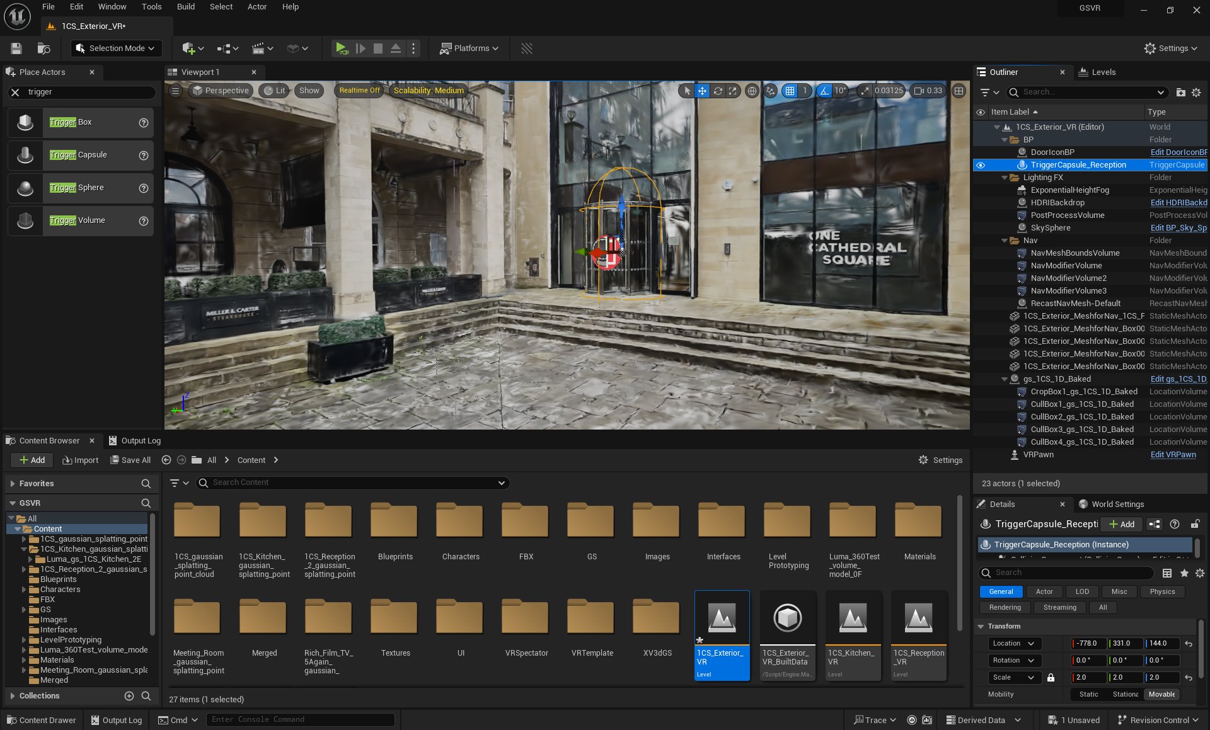
Task: Save the current level with the floppy icon
Action: [16, 48]
